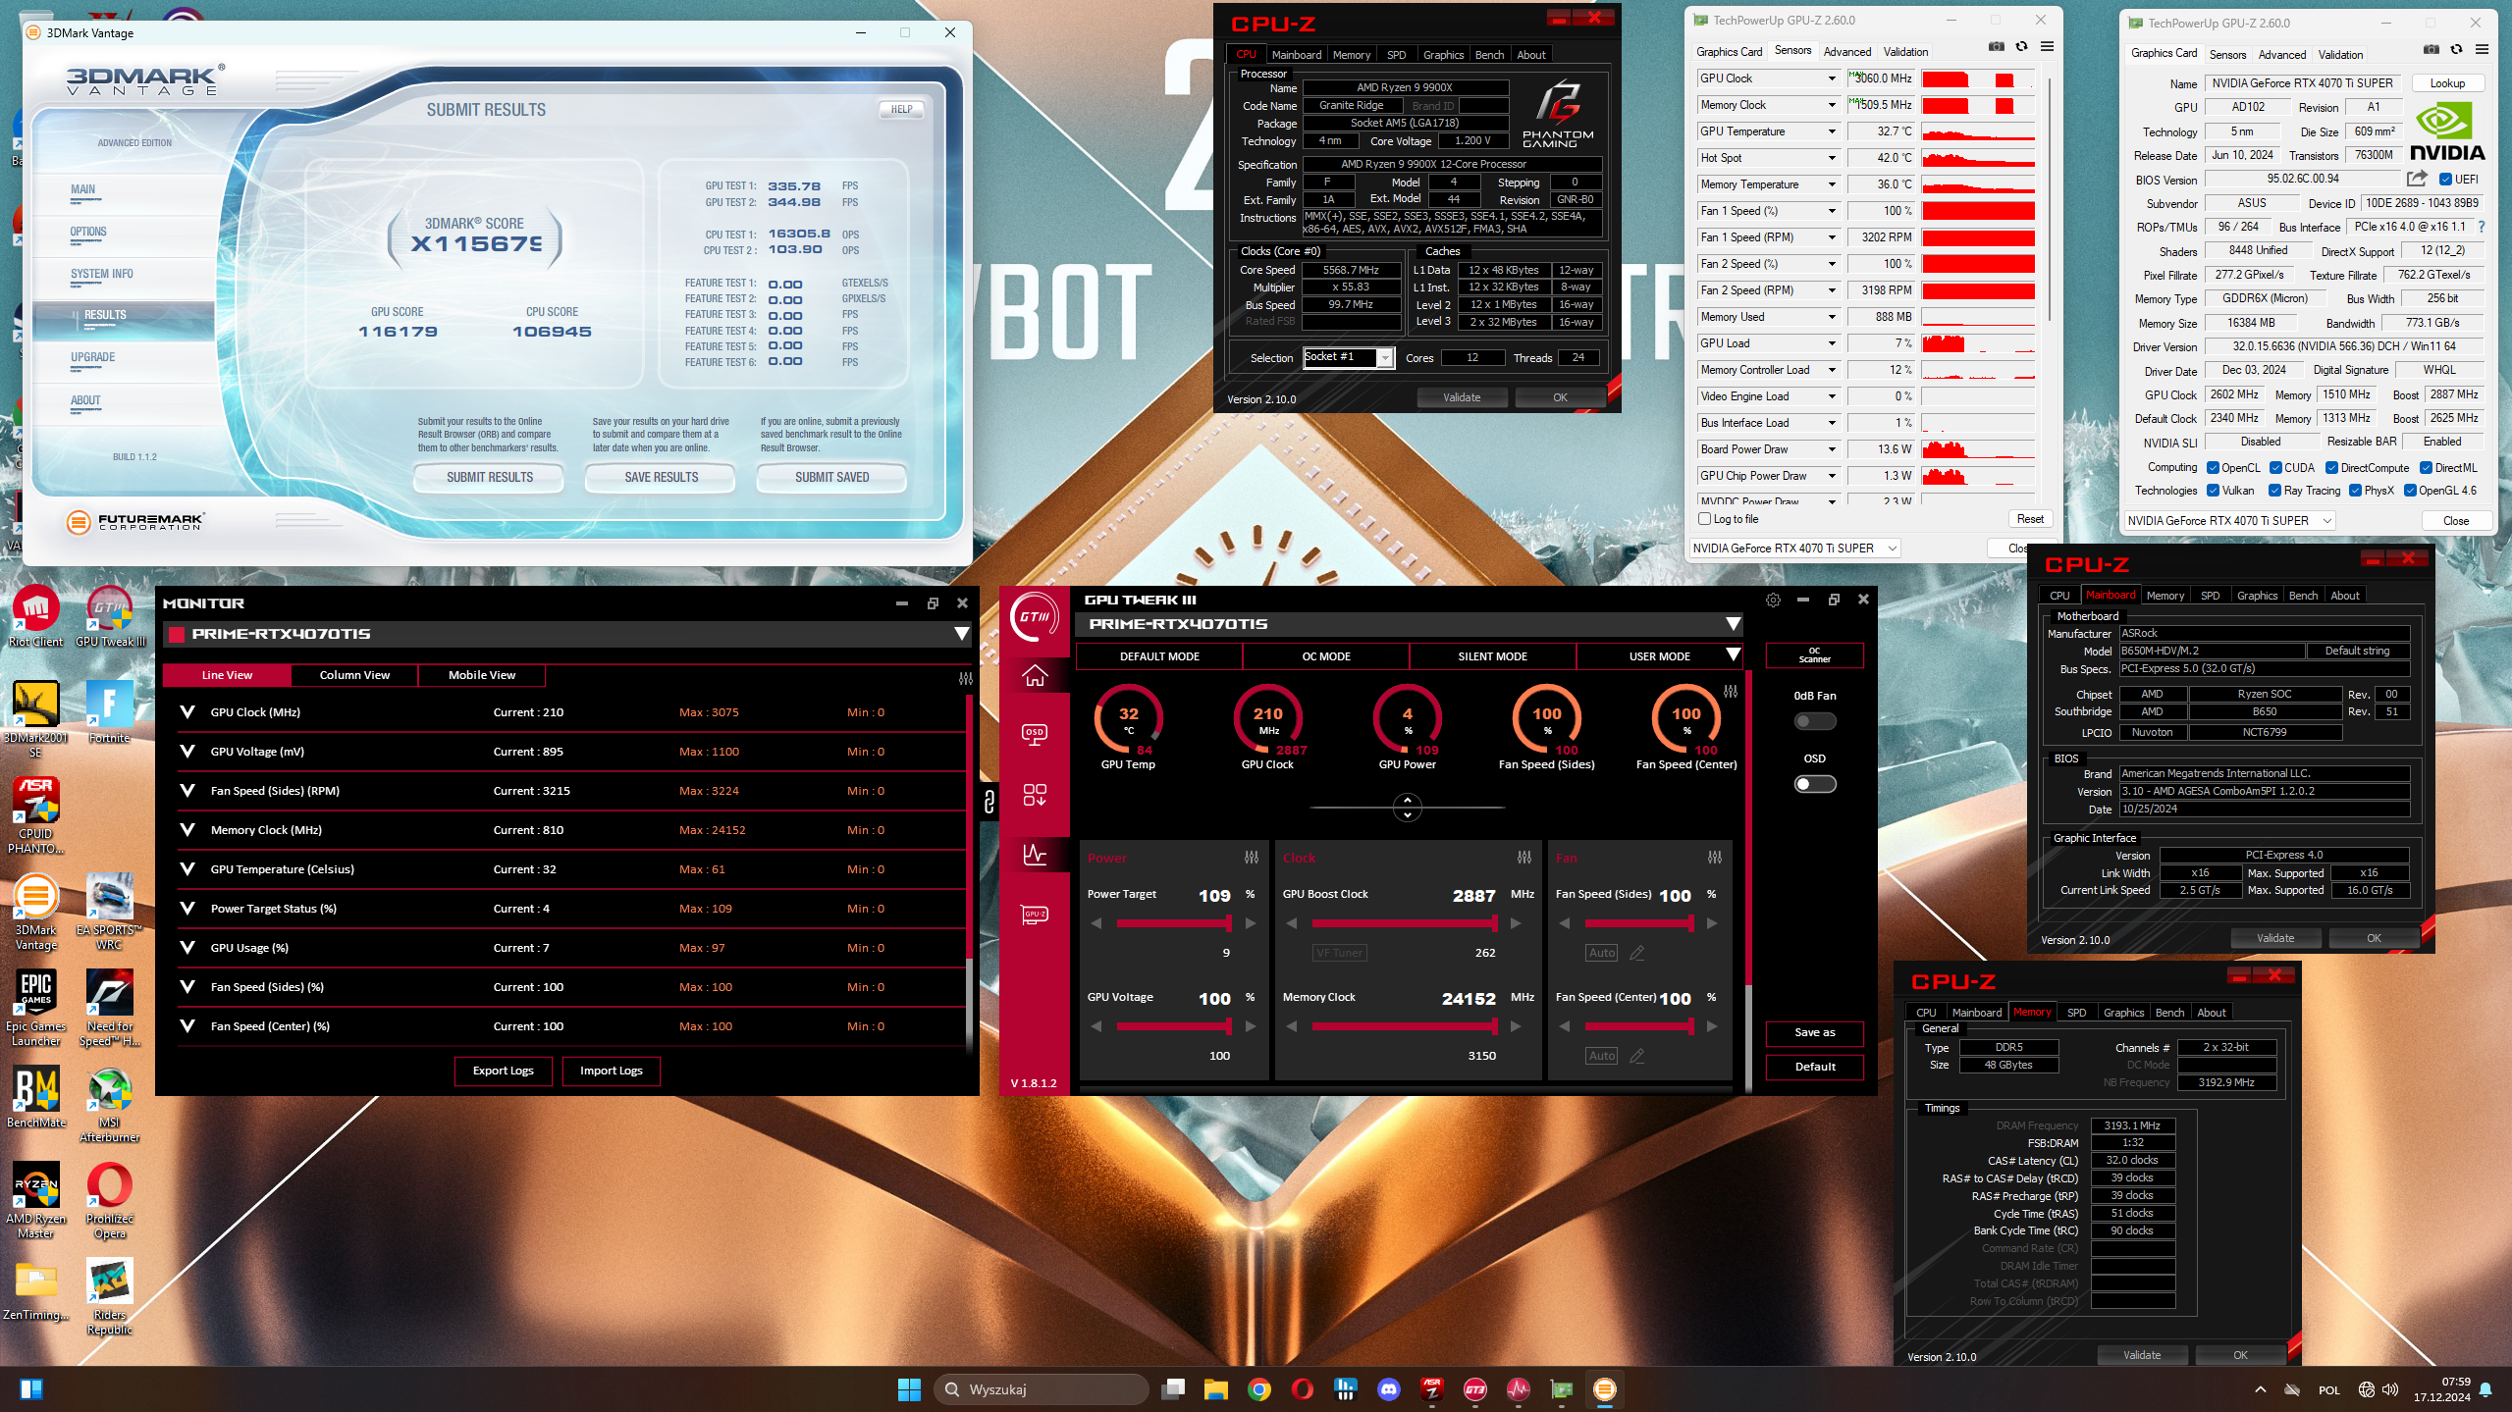Click GPU-Z sensors window refresh icon
The height and width of the screenshot is (1412, 2512).
2021,46
